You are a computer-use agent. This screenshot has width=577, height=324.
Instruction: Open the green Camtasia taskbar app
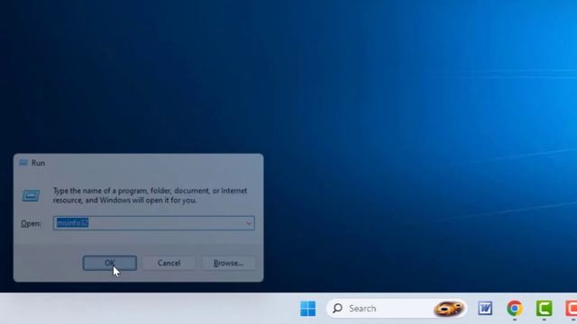(x=544, y=308)
